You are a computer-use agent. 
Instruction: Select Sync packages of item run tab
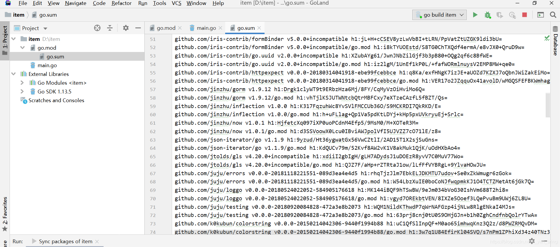coord(65,241)
